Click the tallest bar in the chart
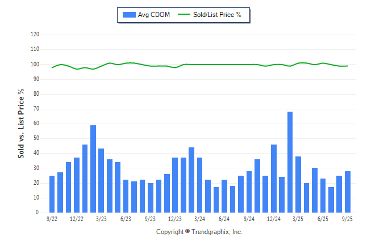The width and height of the screenshot is (367, 246). click(290, 162)
